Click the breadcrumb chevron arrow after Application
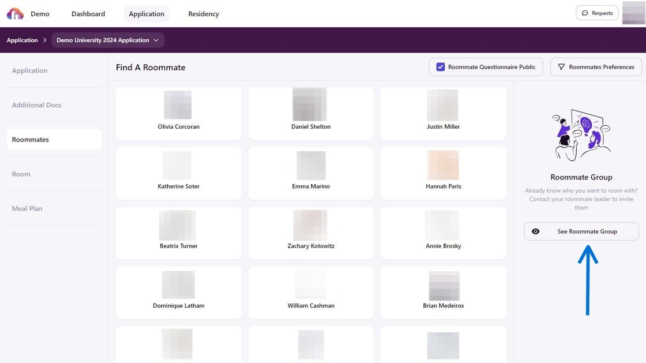This screenshot has width=646, height=363. [x=44, y=40]
